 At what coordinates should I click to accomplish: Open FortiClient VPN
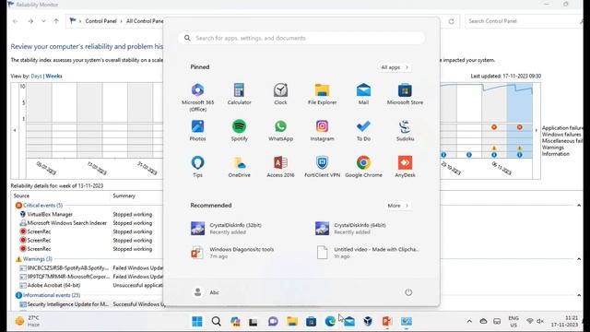click(322, 167)
